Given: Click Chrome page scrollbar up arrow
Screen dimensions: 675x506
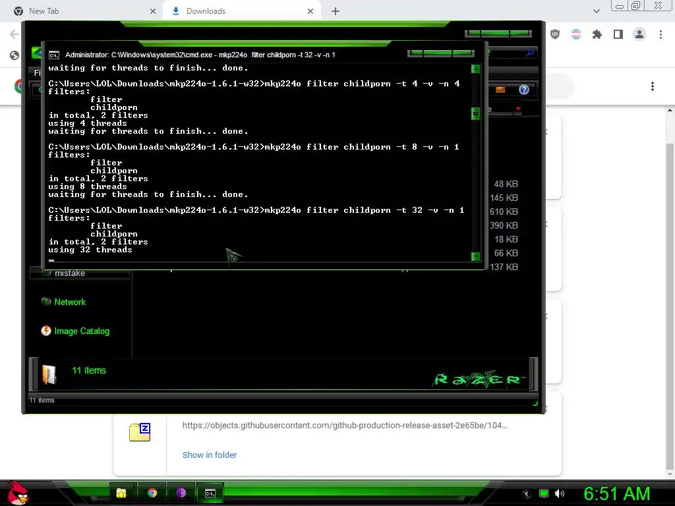Looking at the screenshot, I should pos(670,110).
